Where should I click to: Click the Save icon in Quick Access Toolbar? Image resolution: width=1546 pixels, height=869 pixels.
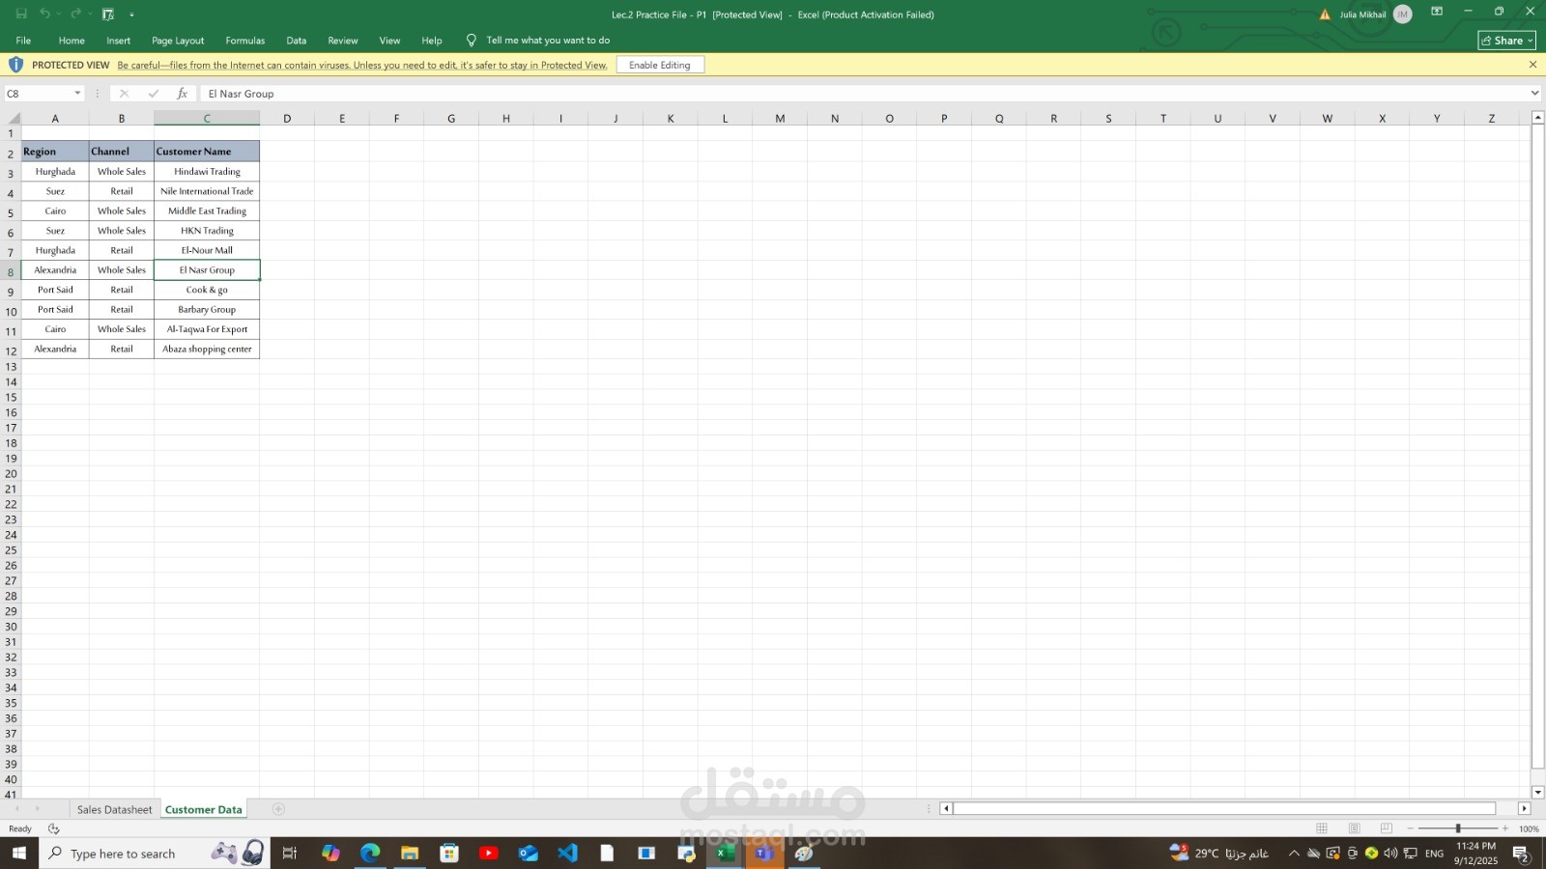pyautogui.click(x=21, y=14)
